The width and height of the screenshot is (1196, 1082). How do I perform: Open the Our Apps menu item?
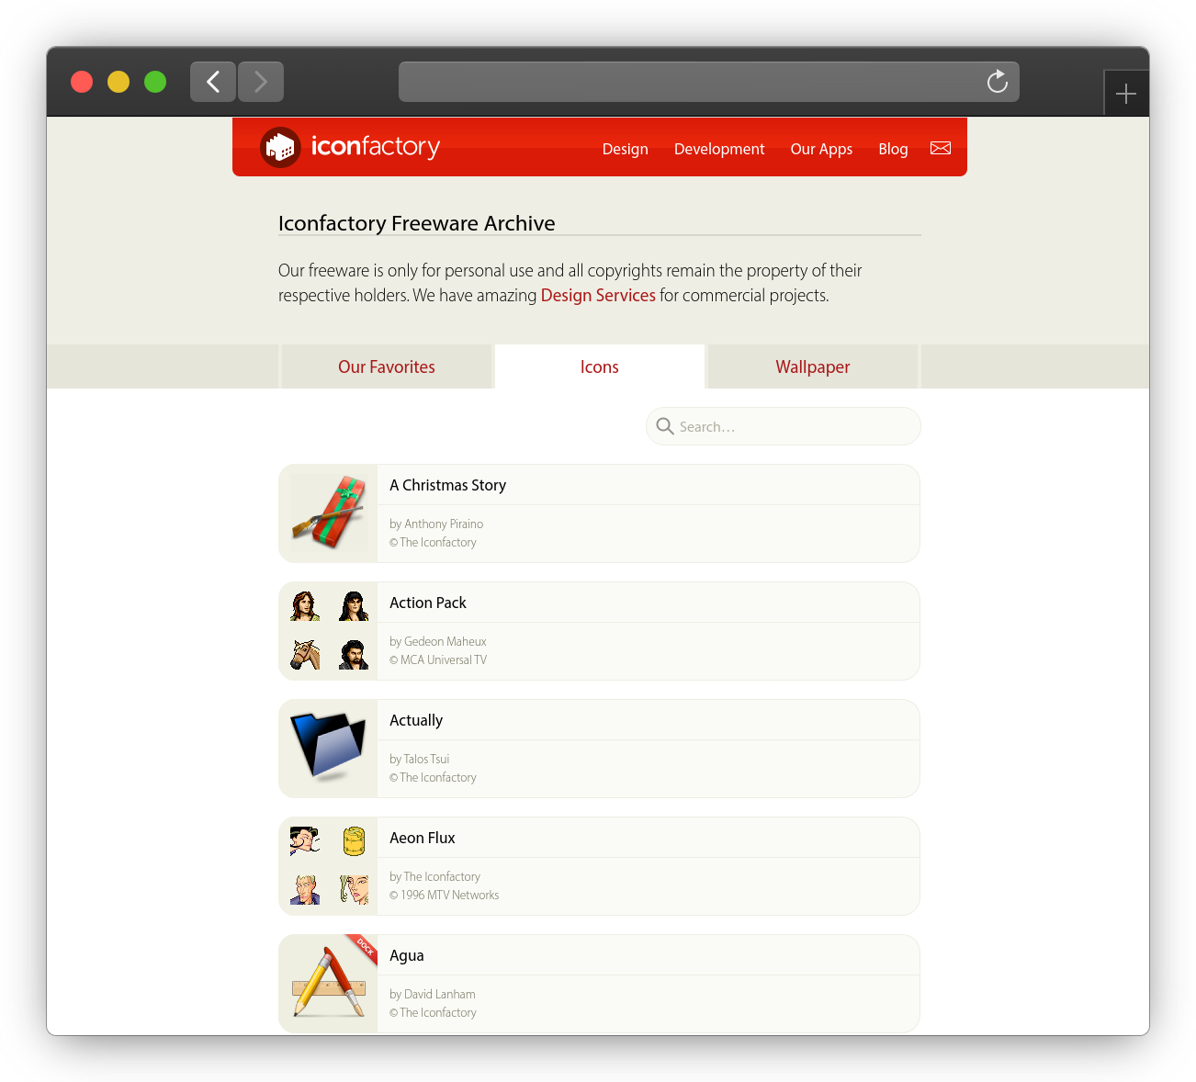(x=821, y=149)
